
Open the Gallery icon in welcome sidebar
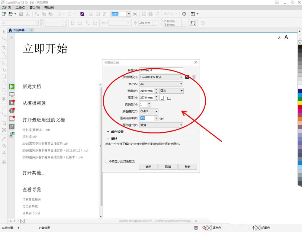tap(12, 118)
